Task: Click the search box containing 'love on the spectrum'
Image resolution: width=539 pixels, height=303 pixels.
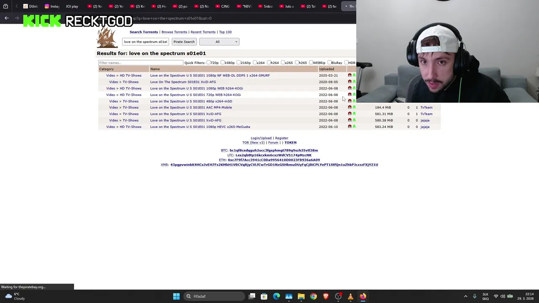Action: (145, 42)
